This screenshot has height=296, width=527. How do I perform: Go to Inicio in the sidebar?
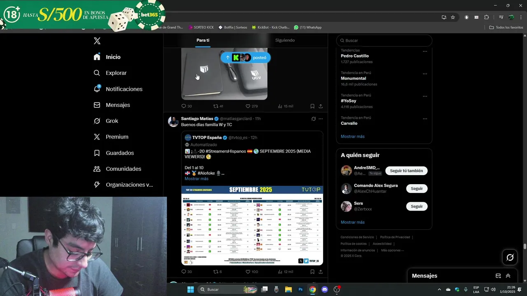click(x=107, y=57)
